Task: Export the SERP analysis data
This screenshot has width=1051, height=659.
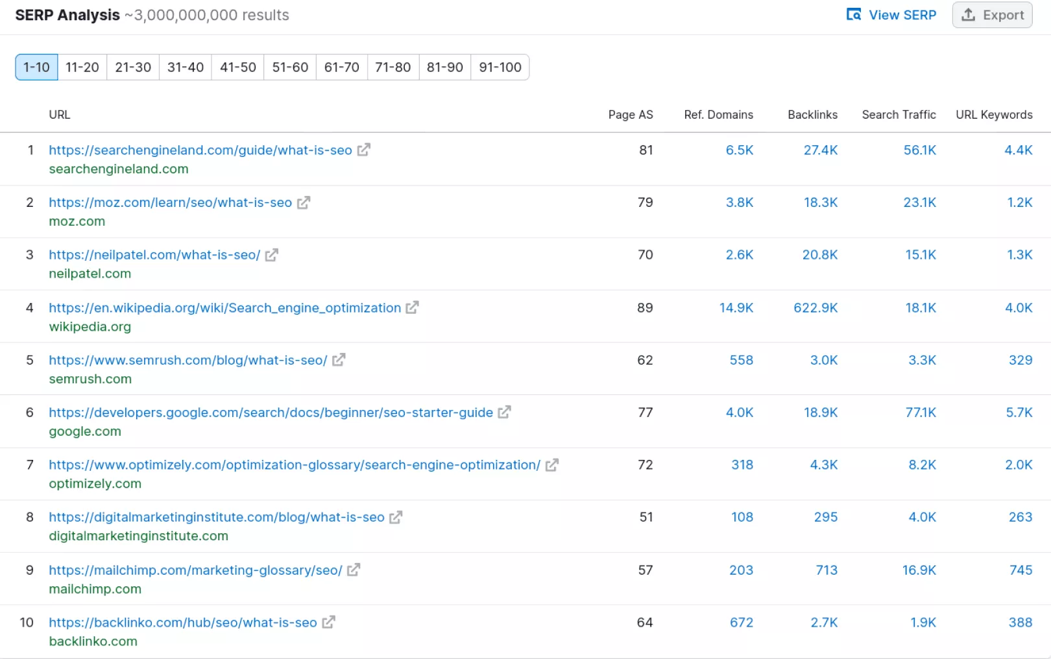Action: click(x=993, y=15)
